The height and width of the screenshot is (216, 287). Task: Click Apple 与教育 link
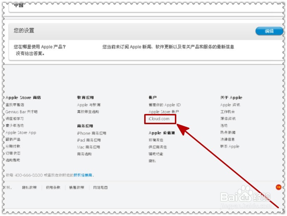pyautogui.click(x=88, y=105)
